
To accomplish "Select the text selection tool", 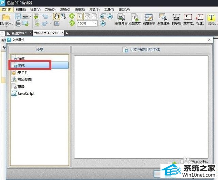I will click(64, 16).
